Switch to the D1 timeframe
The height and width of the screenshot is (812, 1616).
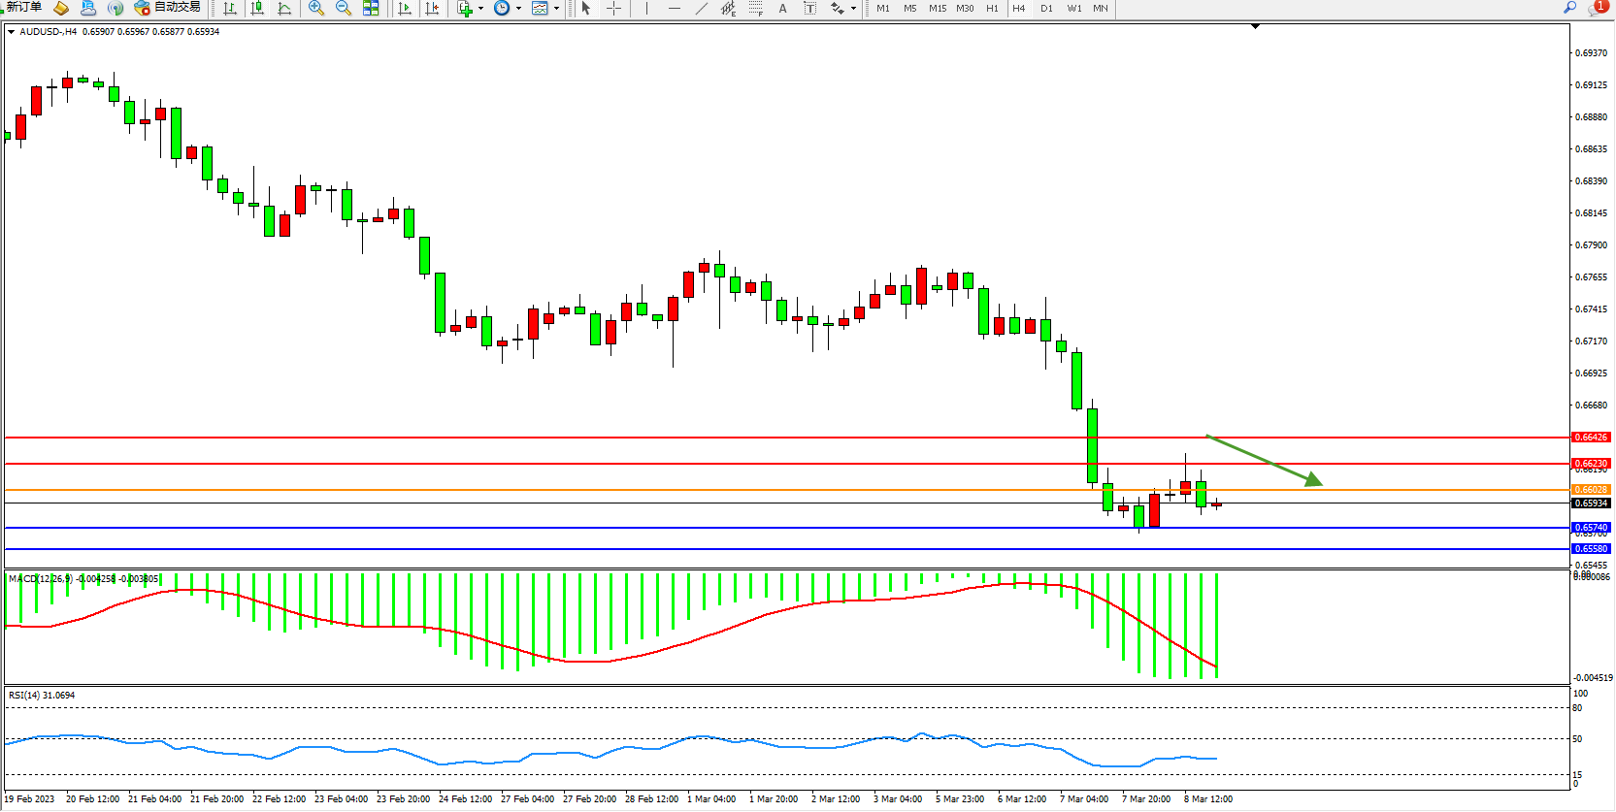1046,8
